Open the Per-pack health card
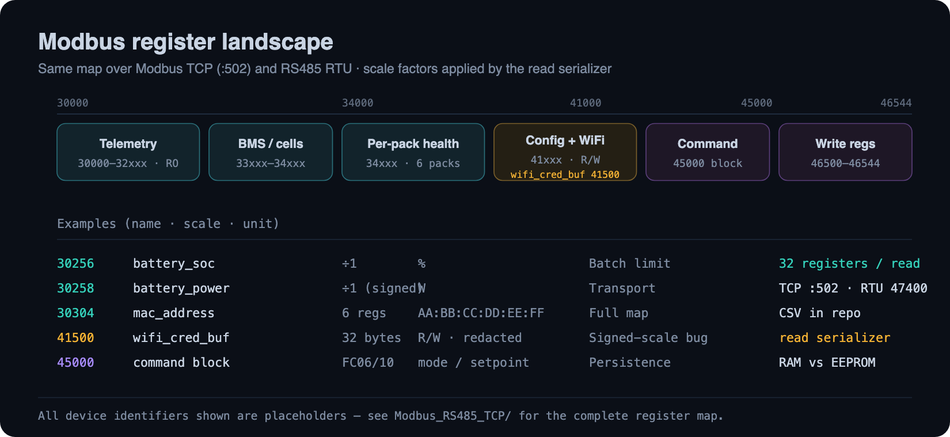Screen dimensions: 950x437 [413, 152]
